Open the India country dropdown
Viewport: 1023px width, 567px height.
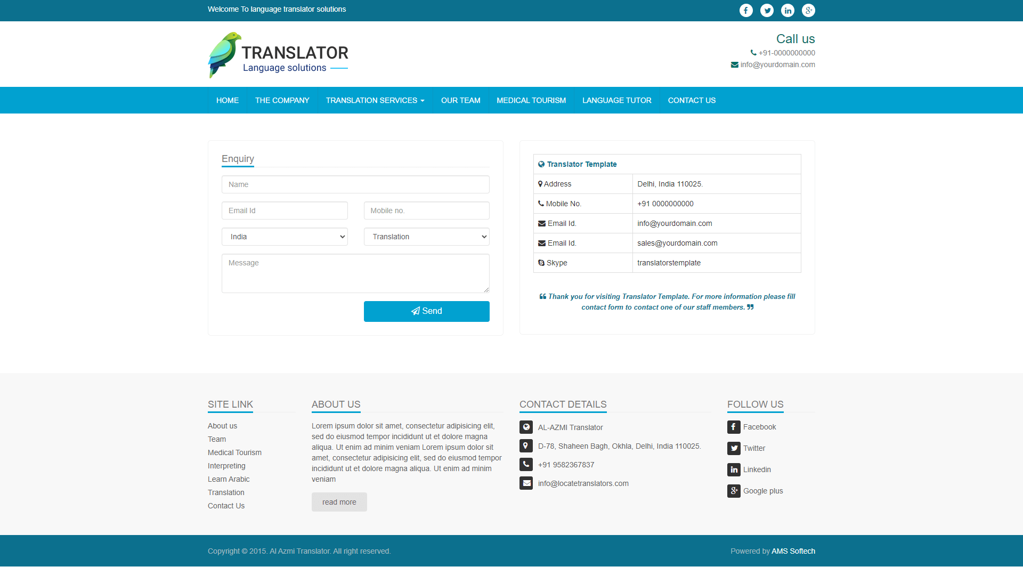[285, 237]
